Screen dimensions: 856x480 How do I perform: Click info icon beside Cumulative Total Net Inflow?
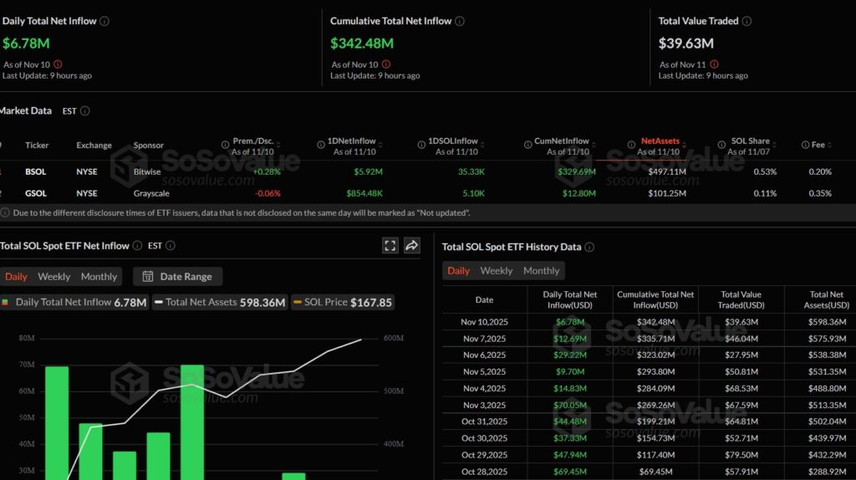click(460, 21)
